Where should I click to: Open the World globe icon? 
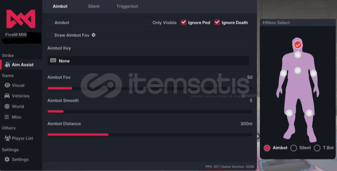coord(7,106)
